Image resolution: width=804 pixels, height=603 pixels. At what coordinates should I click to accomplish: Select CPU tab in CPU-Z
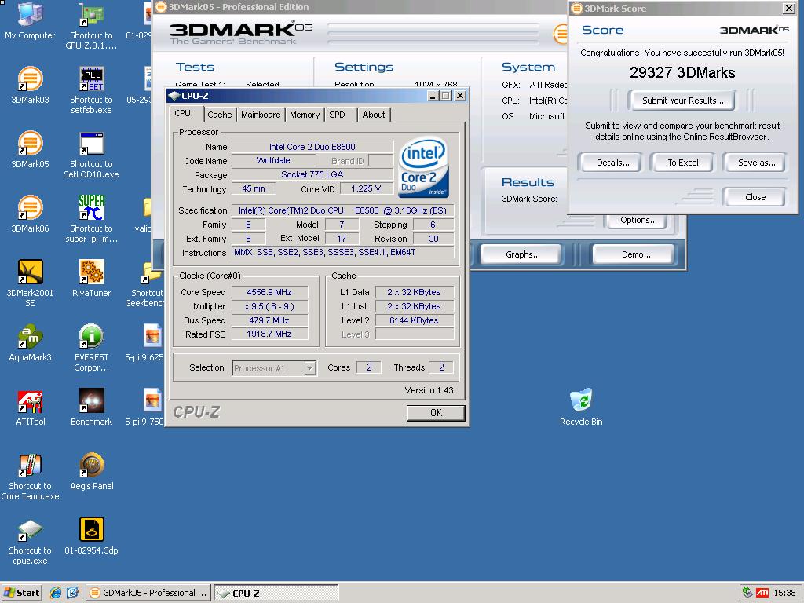(x=183, y=113)
